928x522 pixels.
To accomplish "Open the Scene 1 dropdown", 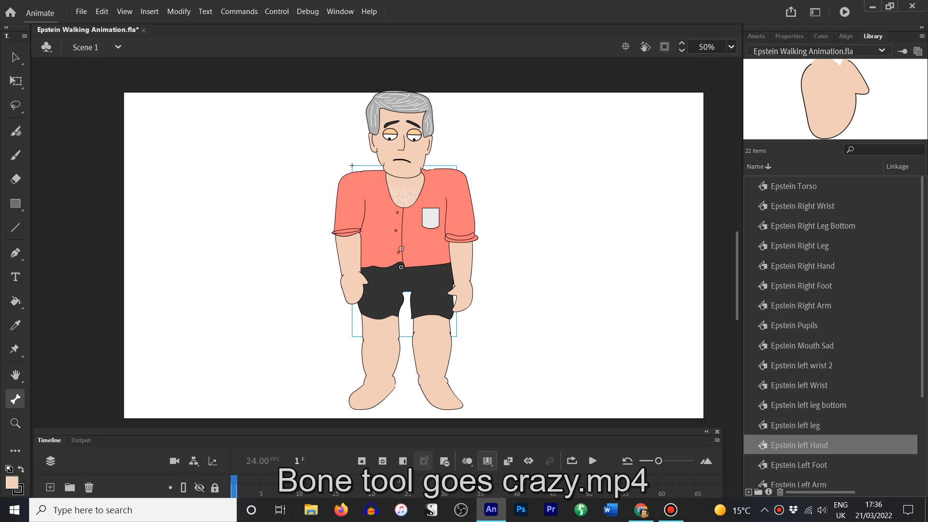I will 117,47.
